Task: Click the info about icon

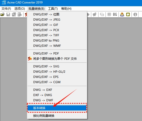Action: click(x=135, y=14)
